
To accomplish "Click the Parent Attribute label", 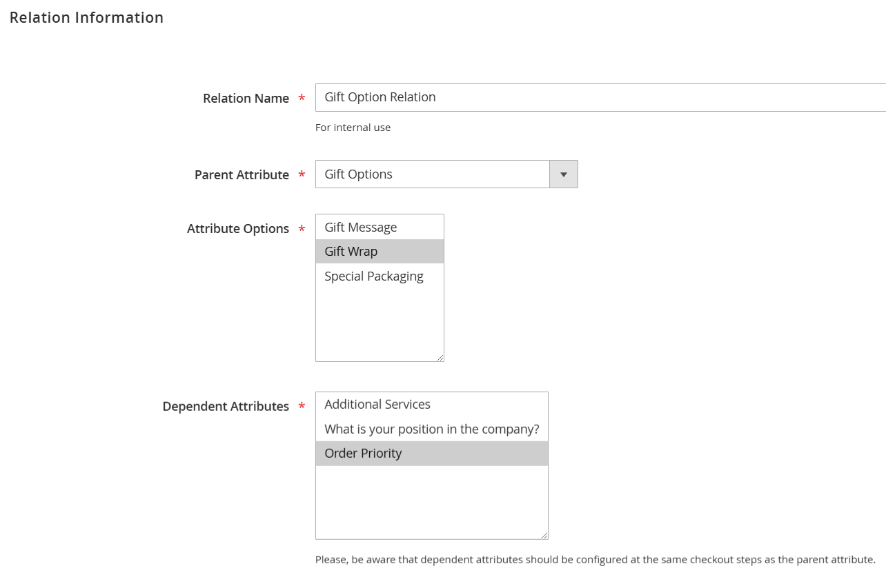I will point(242,175).
